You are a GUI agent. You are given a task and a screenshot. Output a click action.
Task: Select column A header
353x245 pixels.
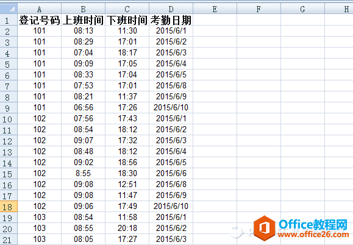point(39,9)
